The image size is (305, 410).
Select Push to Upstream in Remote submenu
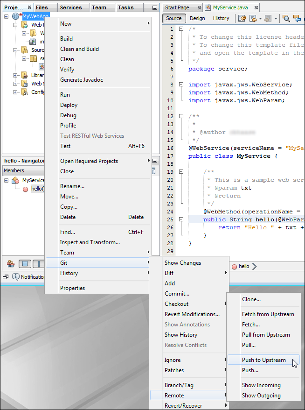click(x=264, y=360)
